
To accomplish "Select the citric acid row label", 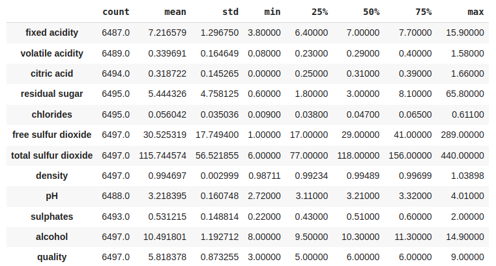I will [52, 73].
